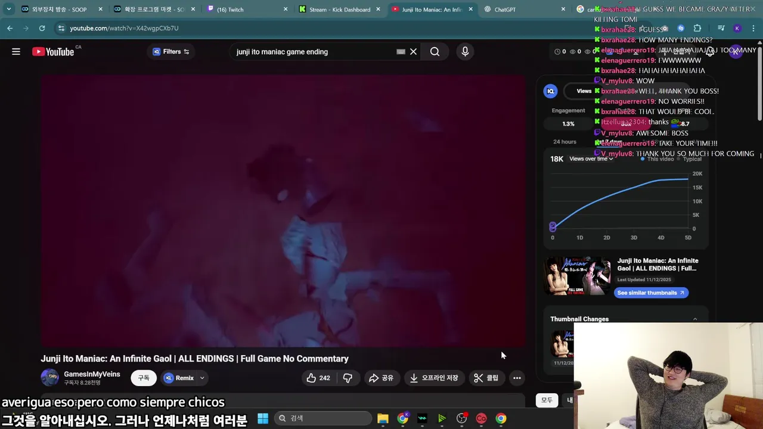763x429 pixels.
Task: Clear the search box with X
Action: tap(413, 52)
